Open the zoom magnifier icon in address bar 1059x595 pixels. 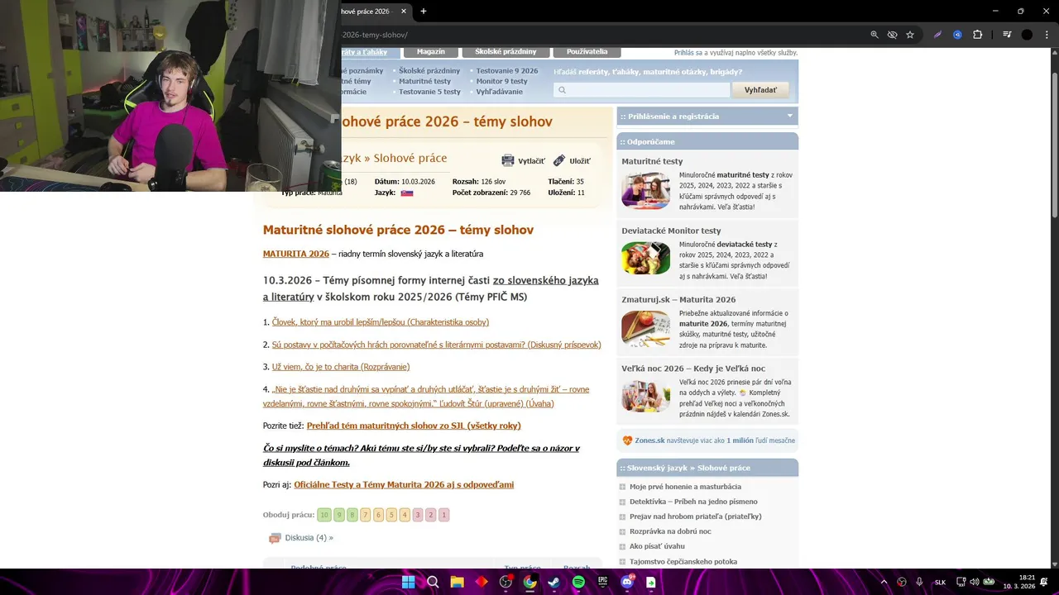click(875, 35)
